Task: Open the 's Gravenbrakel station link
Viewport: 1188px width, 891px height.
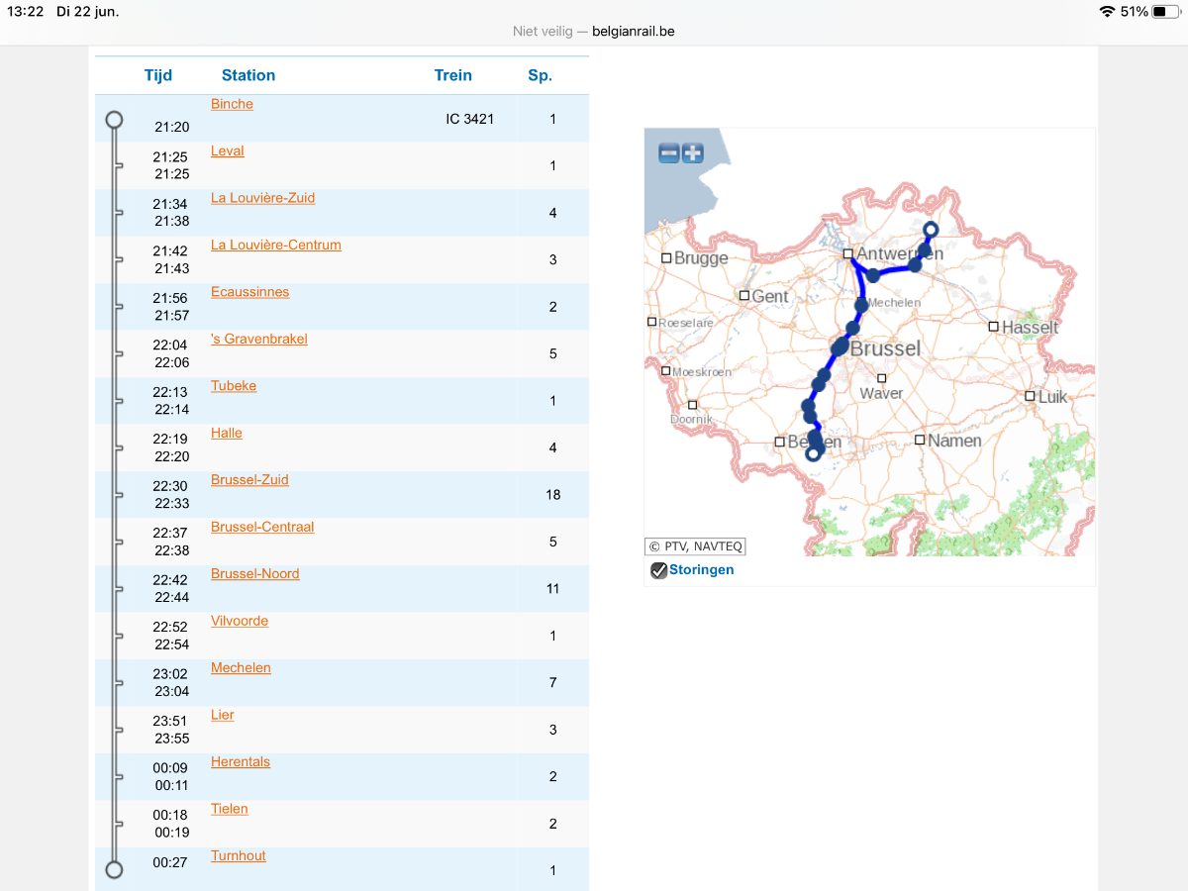Action: coord(259,339)
